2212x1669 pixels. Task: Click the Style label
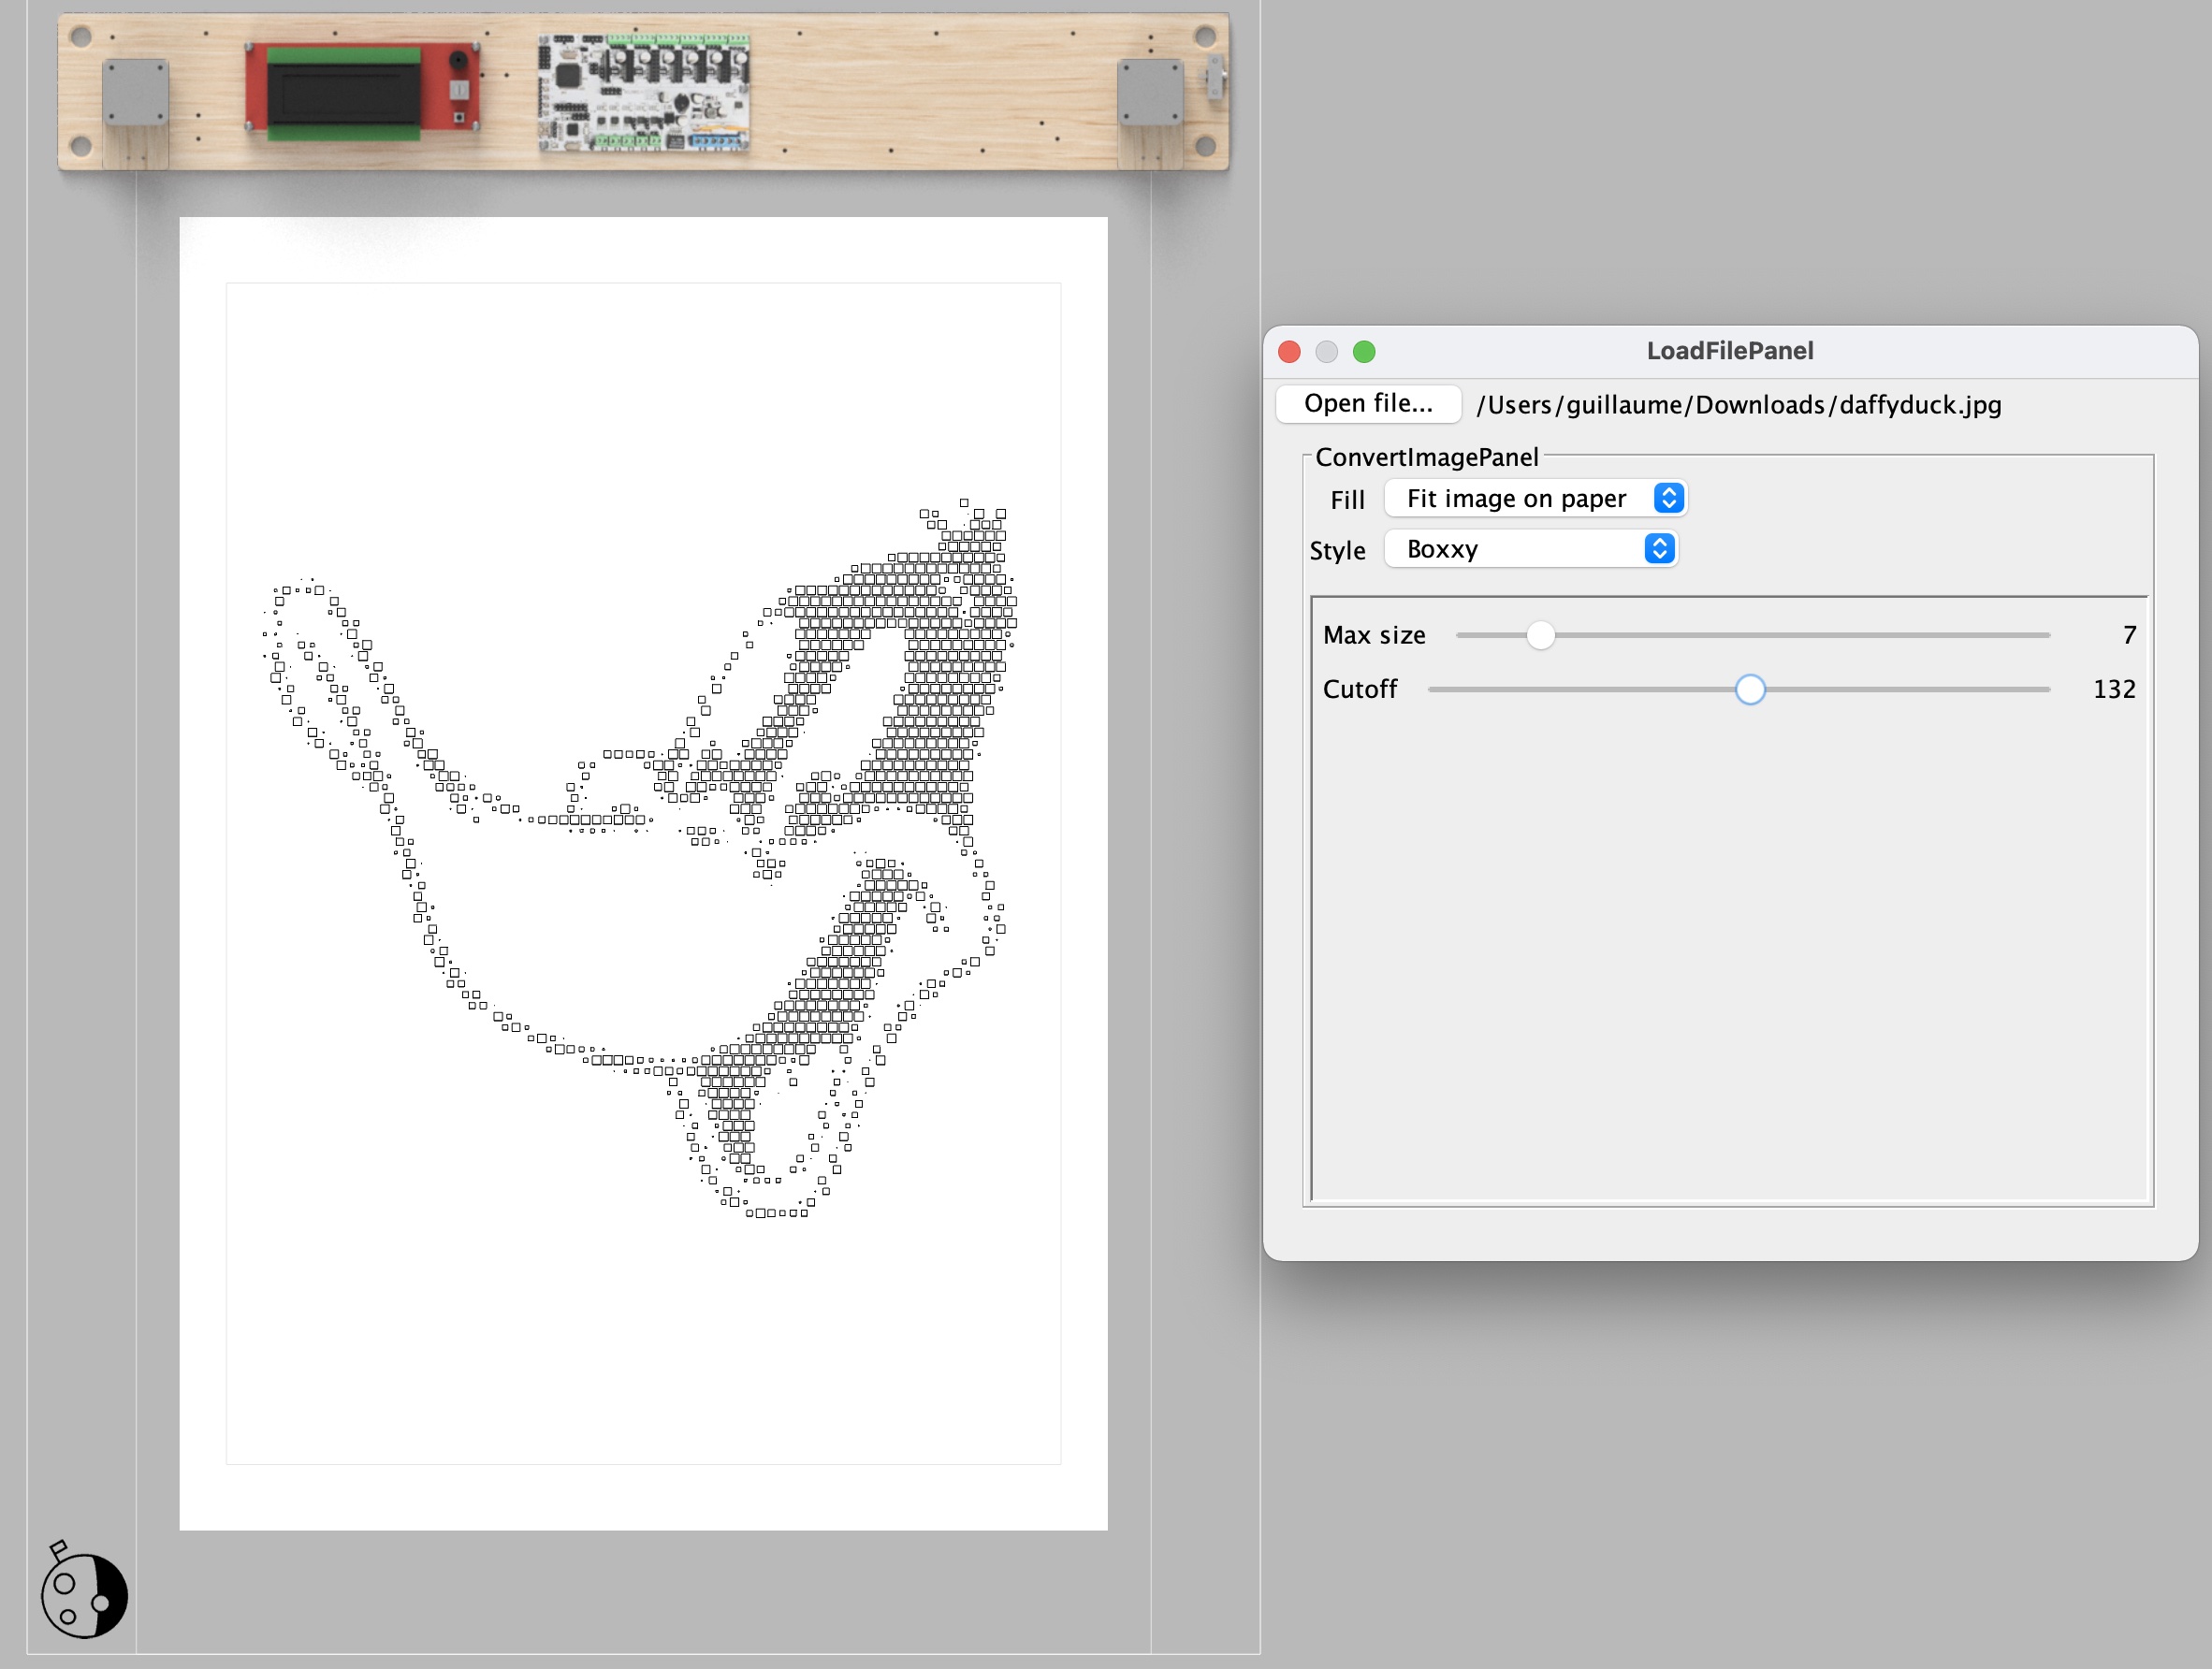click(1337, 551)
